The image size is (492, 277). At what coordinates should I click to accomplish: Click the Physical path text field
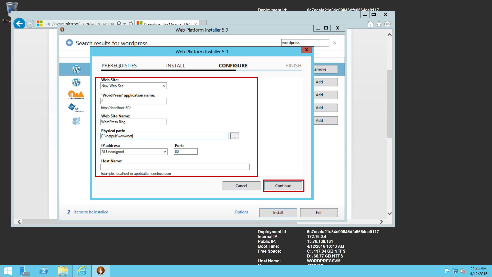pos(164,136)
